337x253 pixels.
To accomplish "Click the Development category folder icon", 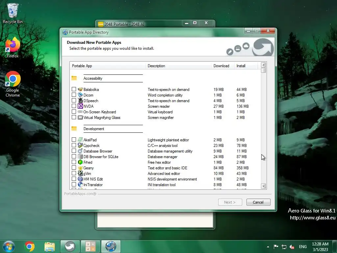I will 74,128.
